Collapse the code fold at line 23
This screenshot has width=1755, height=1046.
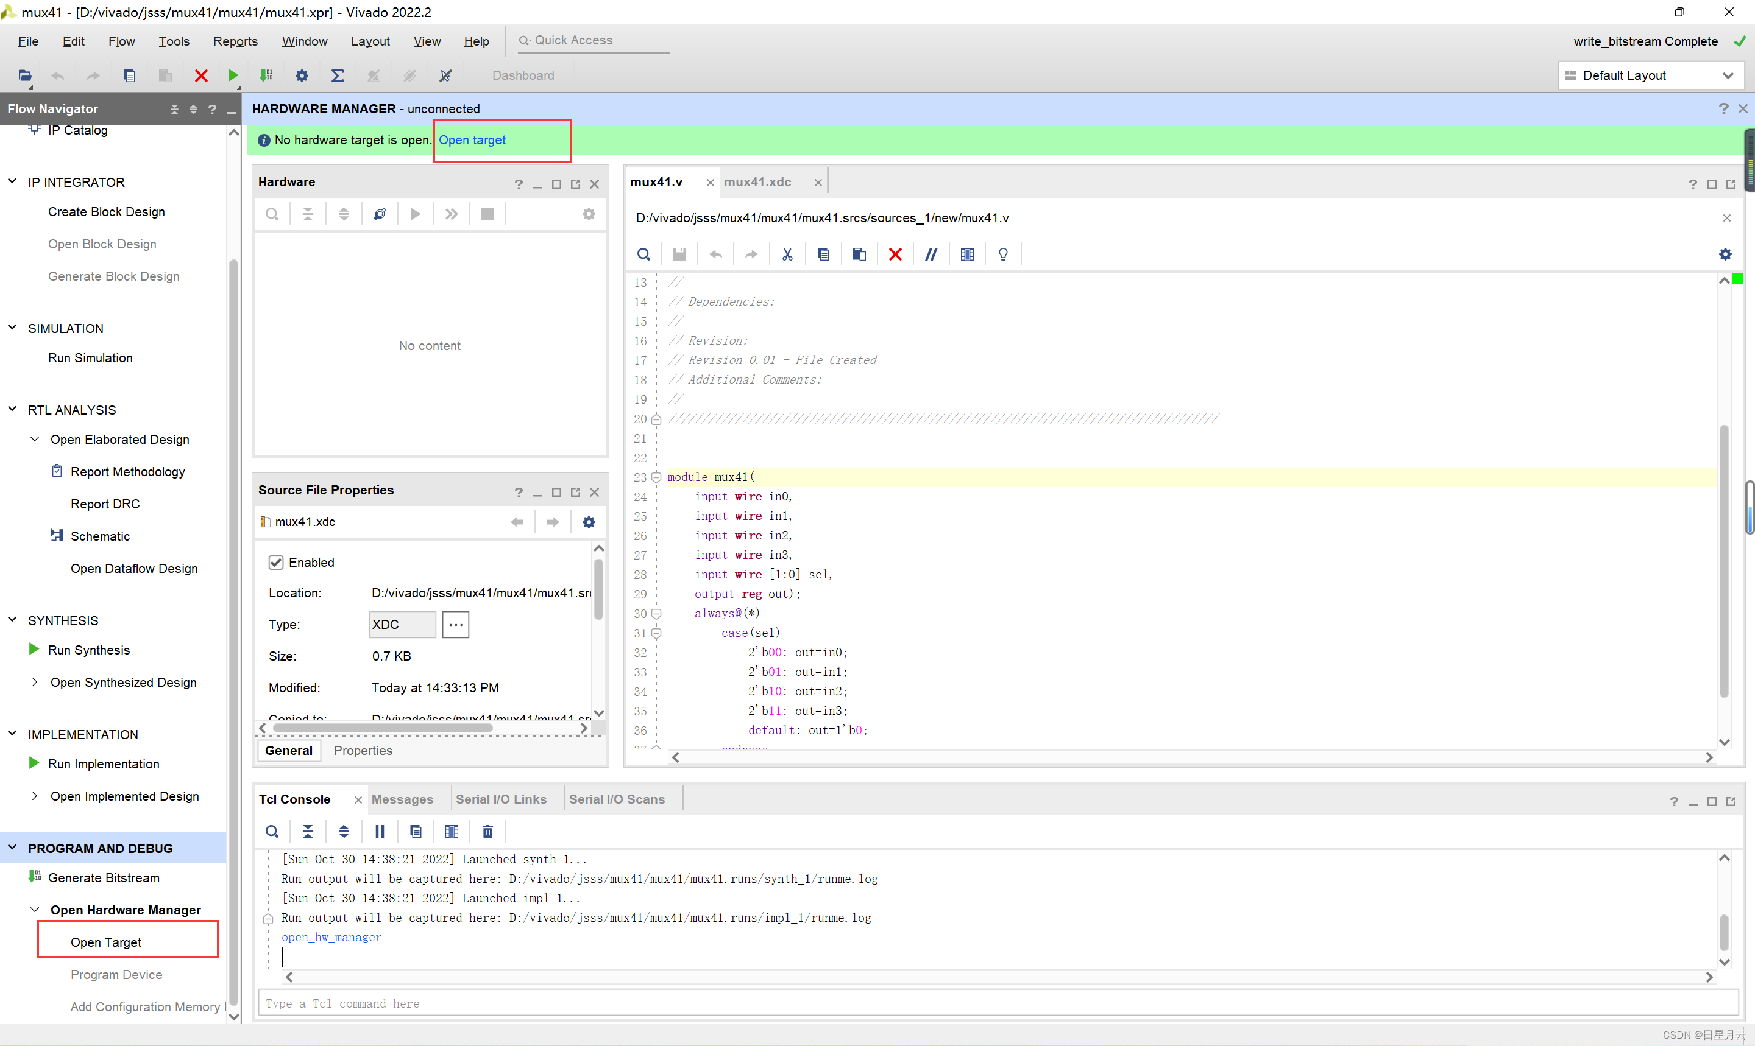[656, 477]
